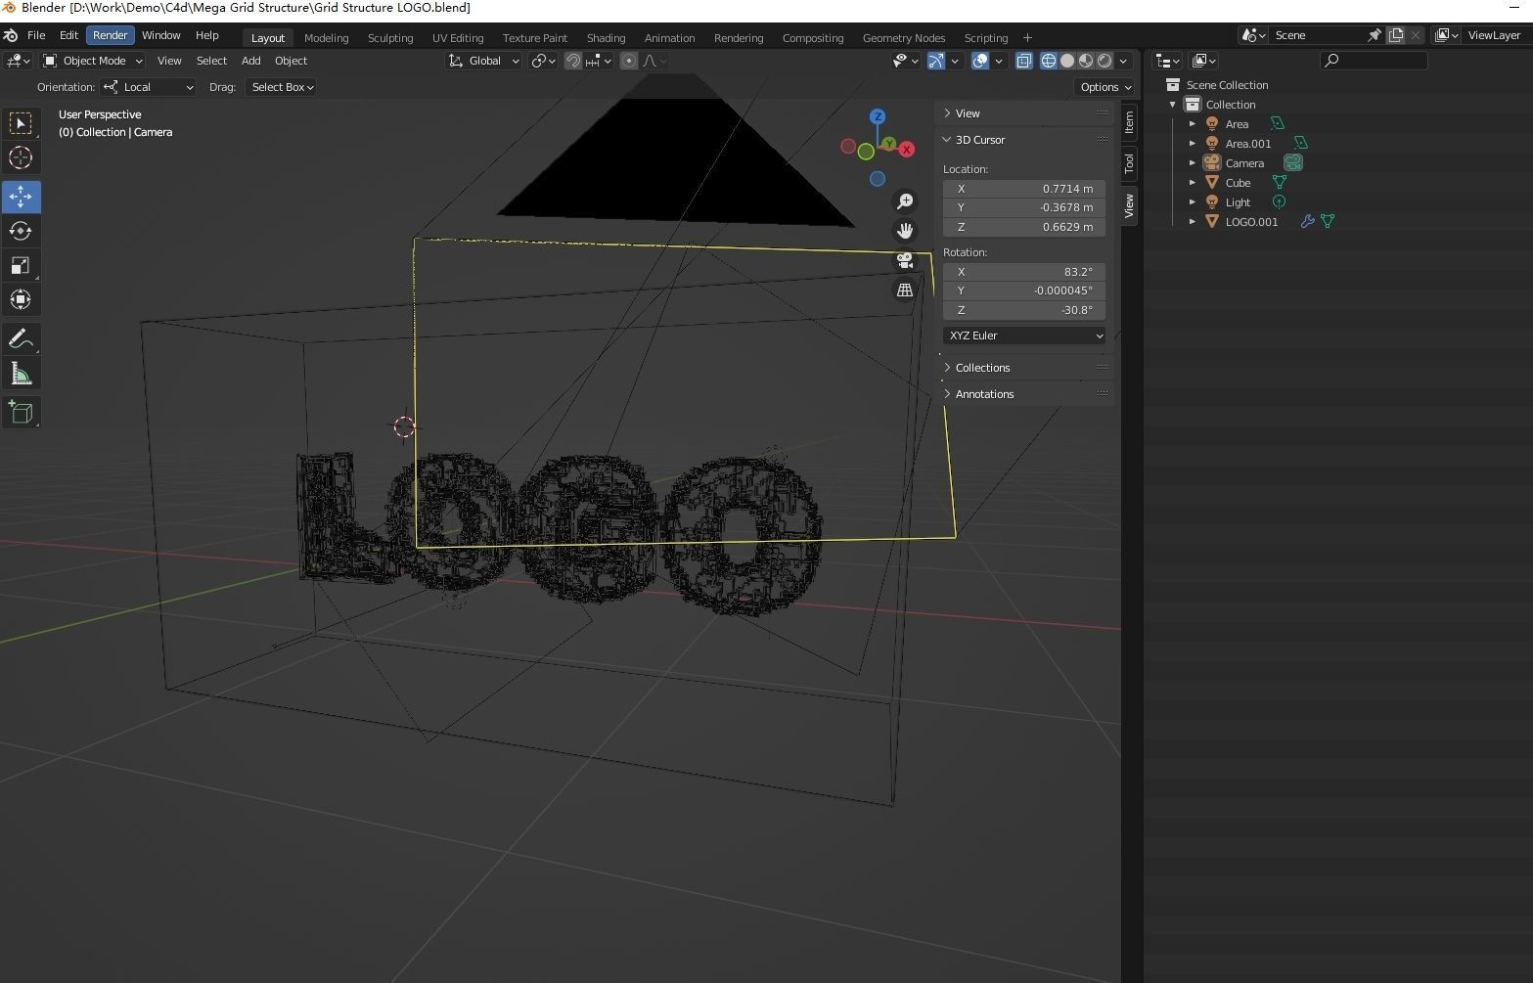Screen dimensions: 1533x983
Task: Select the Scale tool
Action: click(x=21, y=265)
